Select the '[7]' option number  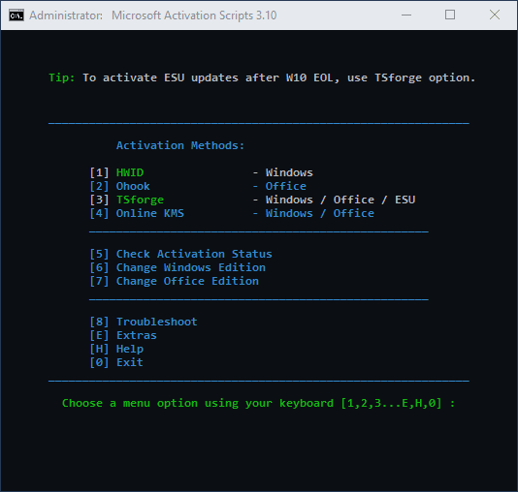[99, 281]
